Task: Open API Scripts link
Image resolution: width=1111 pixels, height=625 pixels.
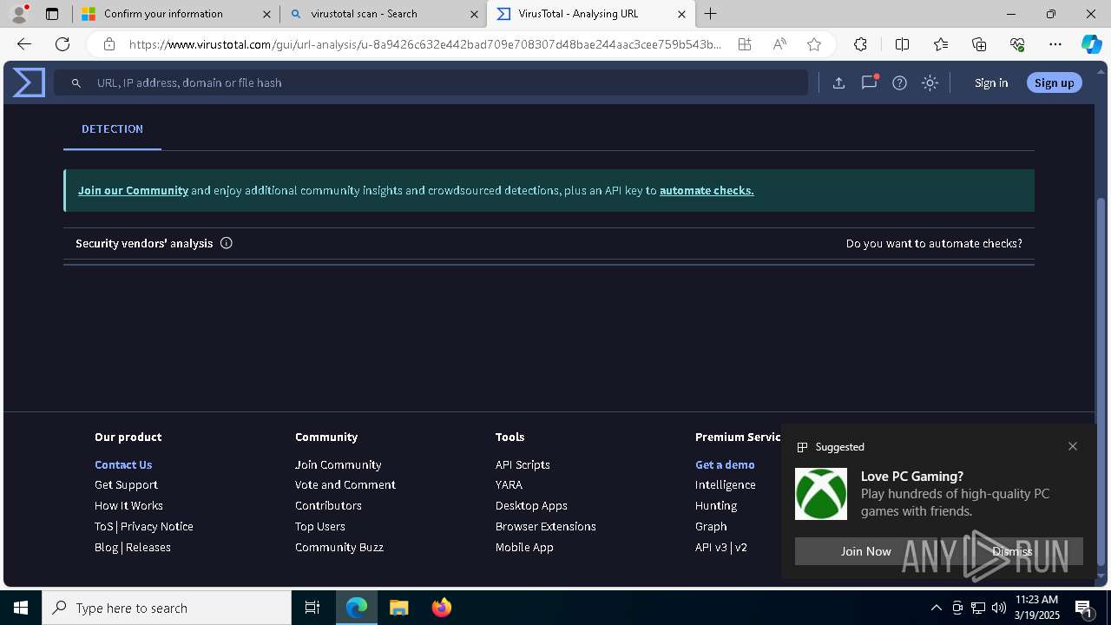Action: click(x=523, y=464)
